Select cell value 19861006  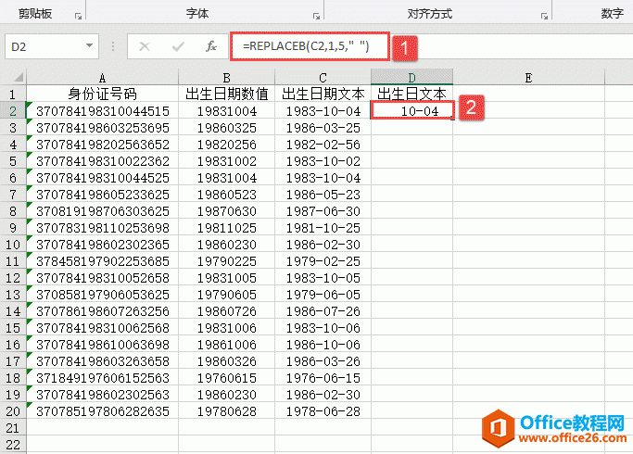226,345
